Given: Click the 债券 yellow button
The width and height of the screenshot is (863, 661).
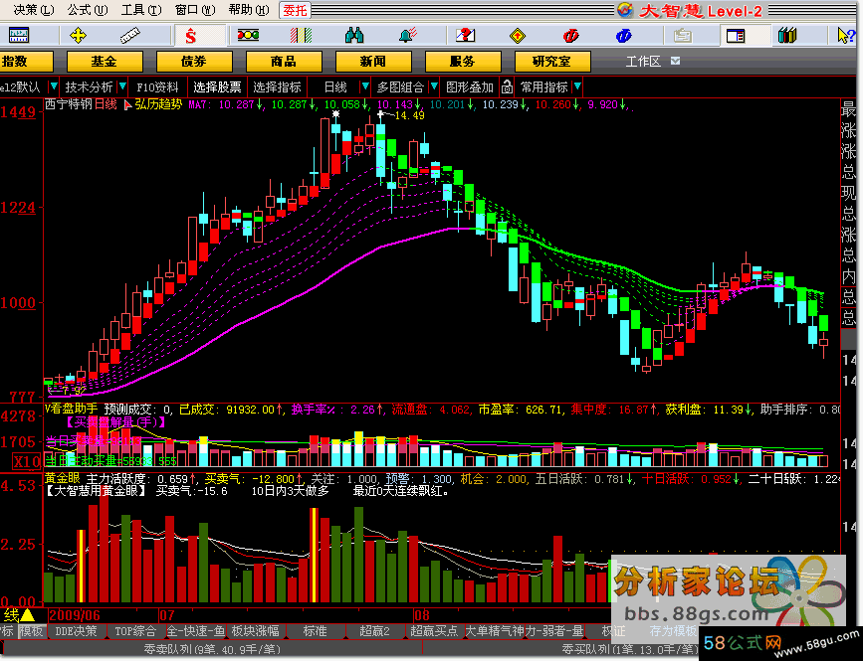Looking at the screenshot, I should [194, 62].
